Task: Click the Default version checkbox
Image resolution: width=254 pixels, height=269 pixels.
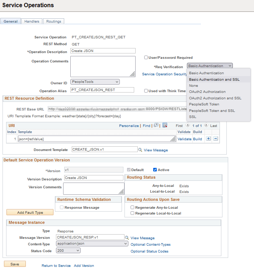Action: (129, 170)
